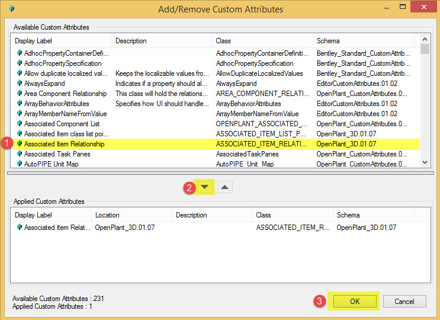Click the icon beside Associated Task Panes
Viewport: 440px width, 320px height.
[x=19, y=154]
